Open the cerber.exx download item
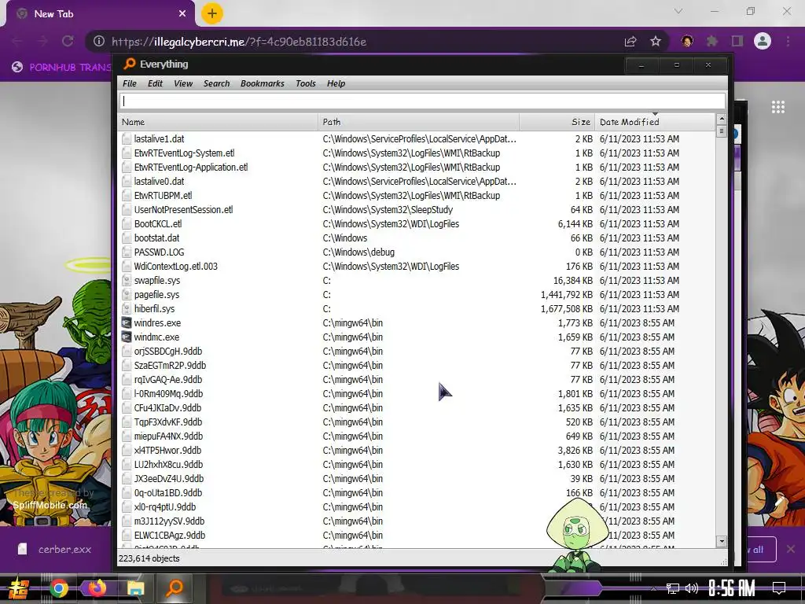 (55, 549)
